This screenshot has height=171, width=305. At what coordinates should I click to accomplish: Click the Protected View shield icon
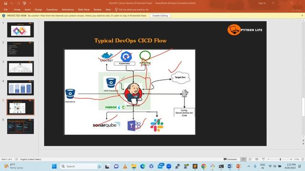pyautogui.click(x=3, y=16)
